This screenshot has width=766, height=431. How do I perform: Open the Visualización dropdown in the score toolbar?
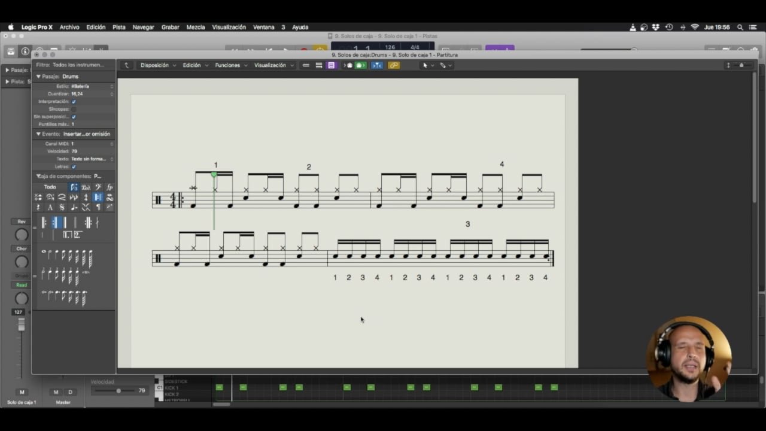[x=273, y=65]
